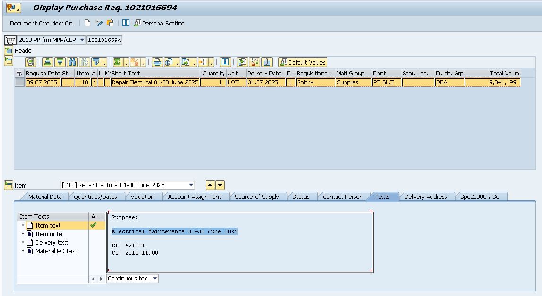Open Find with the binoculars icon
Viewport: 542px width, 296px height.
pos(72,62)
